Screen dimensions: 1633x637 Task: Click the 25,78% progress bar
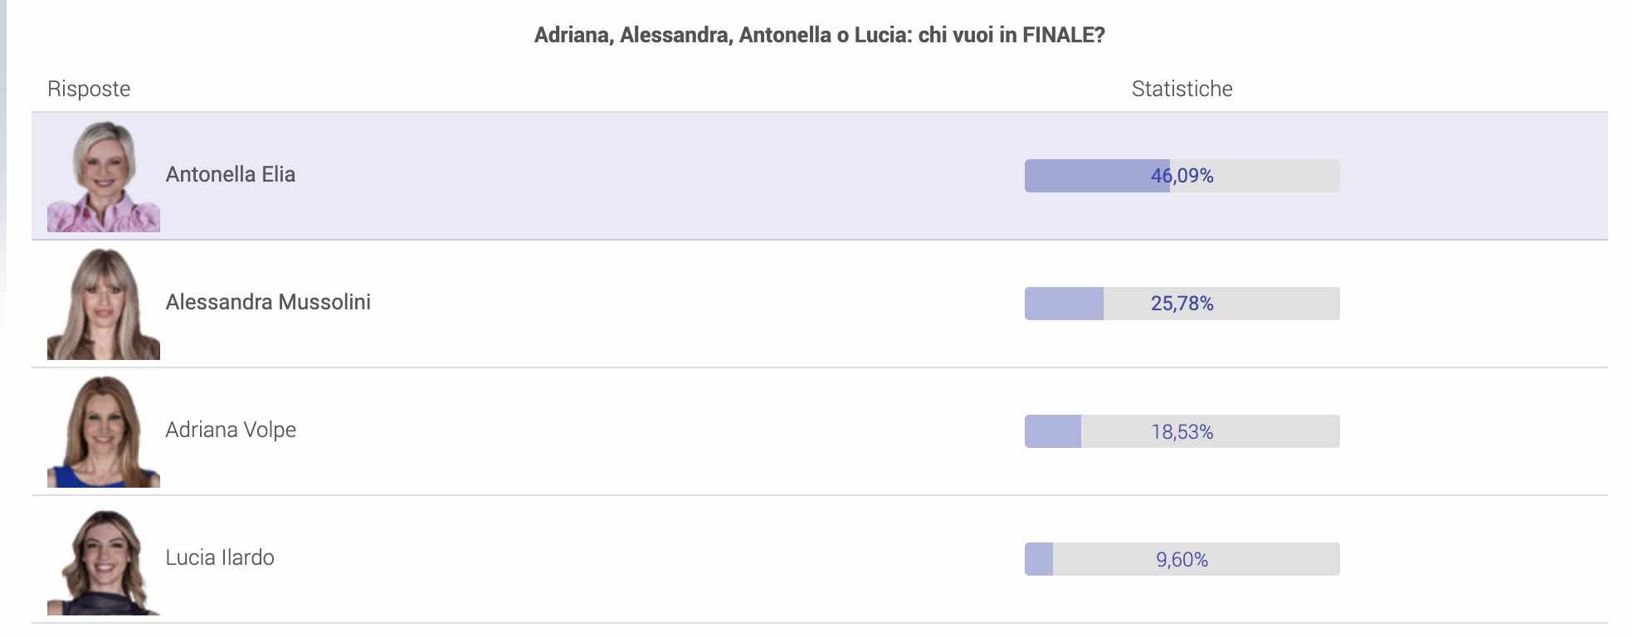(x=1182, y=304)
